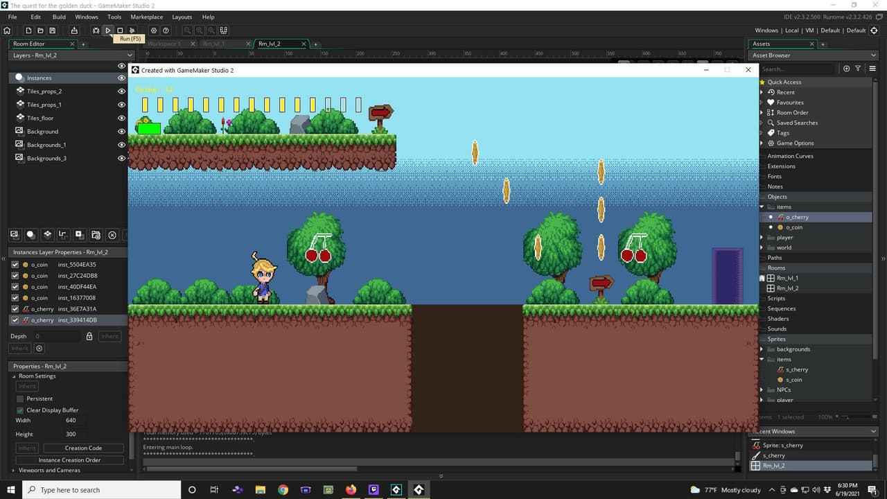
Task: Open Windows taskbar search box
Action: pos(101,490)
